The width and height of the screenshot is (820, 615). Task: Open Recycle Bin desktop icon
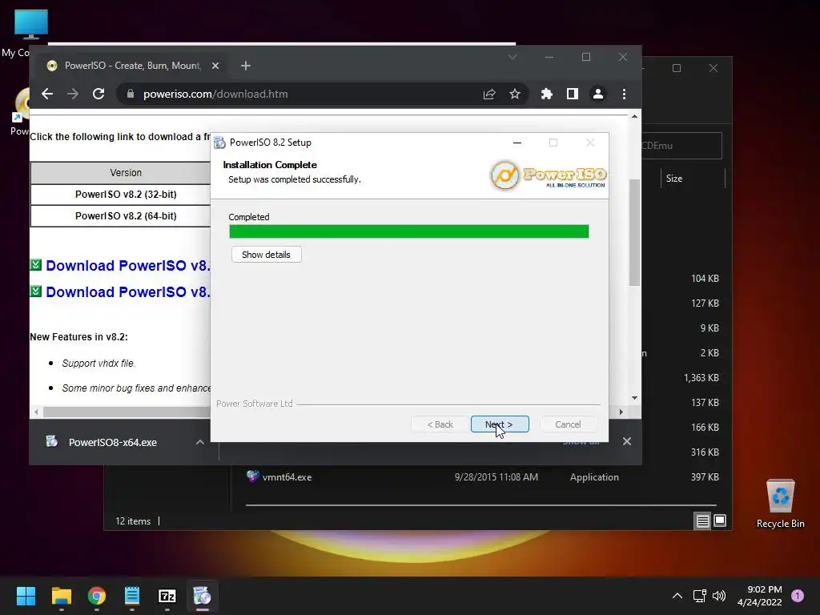[780, 503]
